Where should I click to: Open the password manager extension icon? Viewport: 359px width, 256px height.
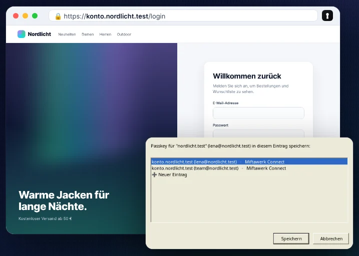click(327, 16)
